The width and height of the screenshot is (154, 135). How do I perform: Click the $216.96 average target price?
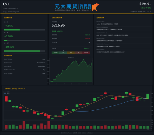pyautogui.click(x=58, y=25)
